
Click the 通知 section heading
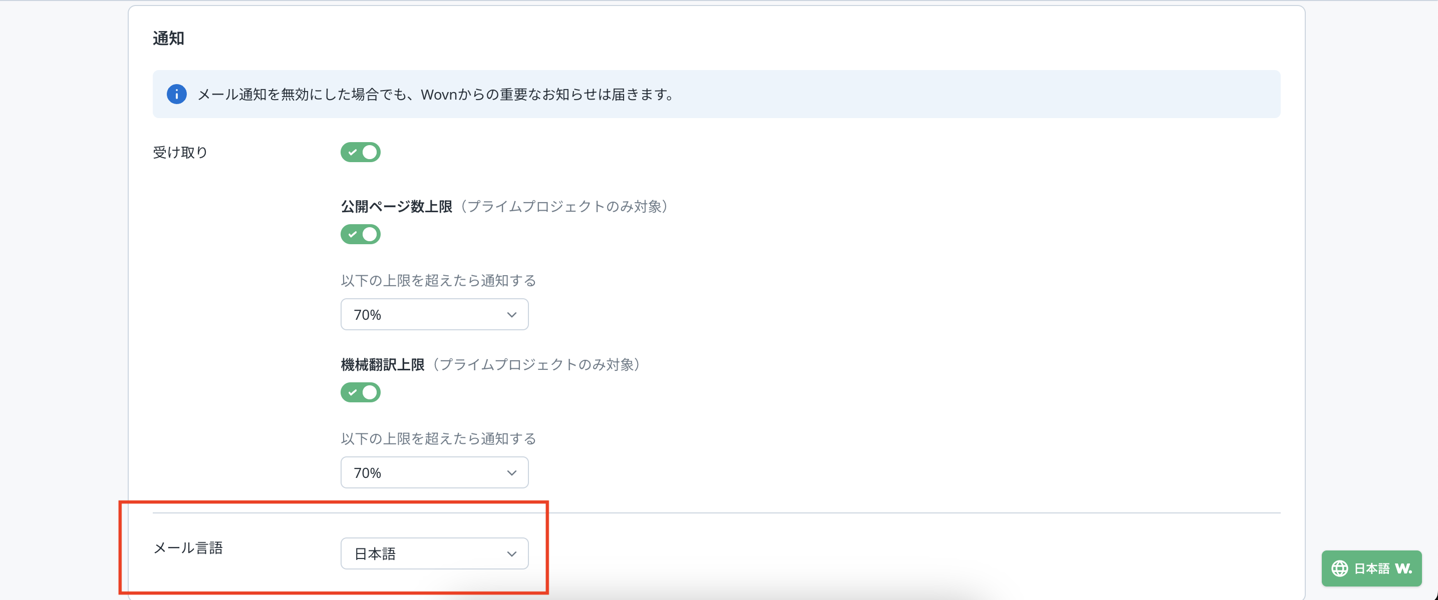168,39
